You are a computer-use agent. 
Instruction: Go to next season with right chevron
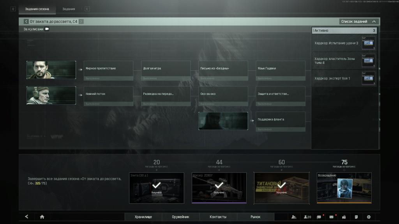[81, 21]
